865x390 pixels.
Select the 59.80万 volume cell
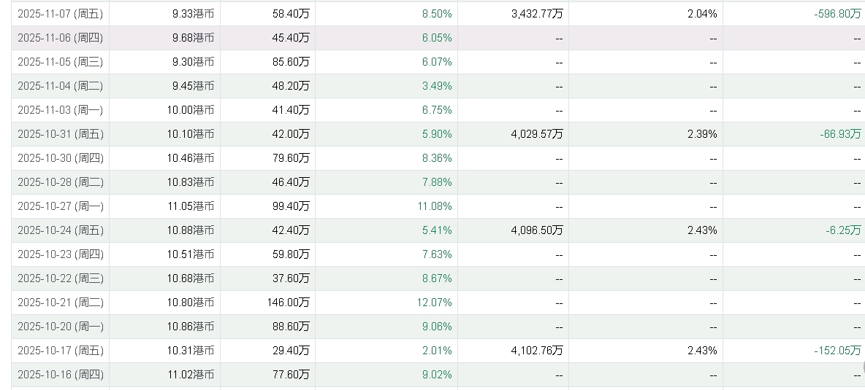click(x=290, y=254)
